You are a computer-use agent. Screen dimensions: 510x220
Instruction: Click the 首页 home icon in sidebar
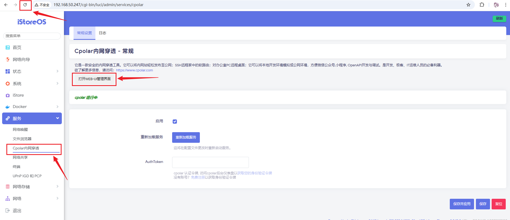[x=8, y=48]
